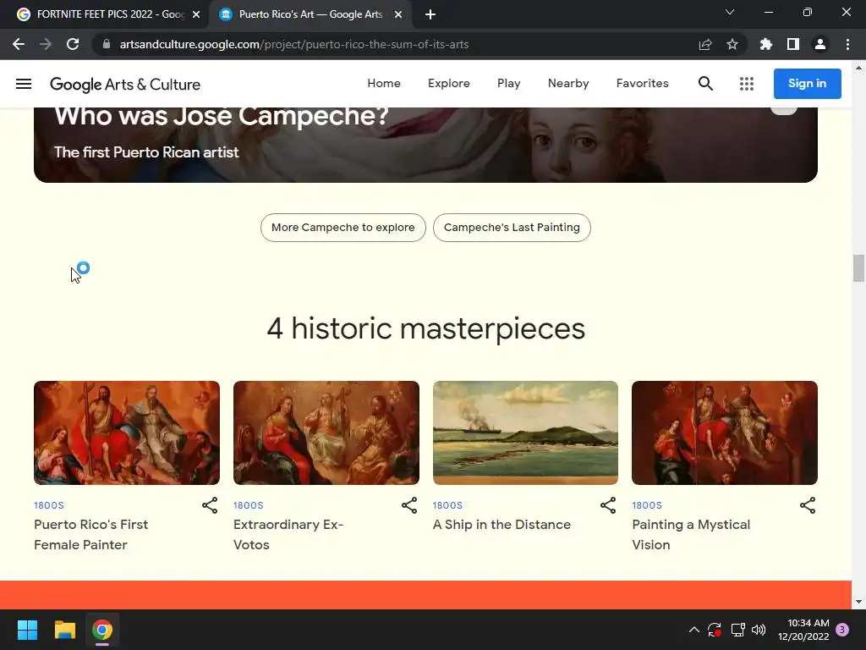Open the Play nav item

pyautogui.click(x=508, y=84)
